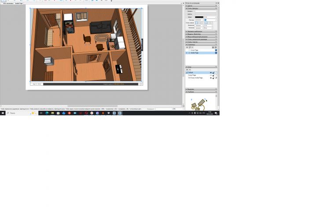
Task: Toggle presentation icon for Cover Page row
Action: pos(216,50)
